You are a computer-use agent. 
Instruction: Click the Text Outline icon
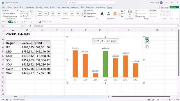(x=122, y=13)
